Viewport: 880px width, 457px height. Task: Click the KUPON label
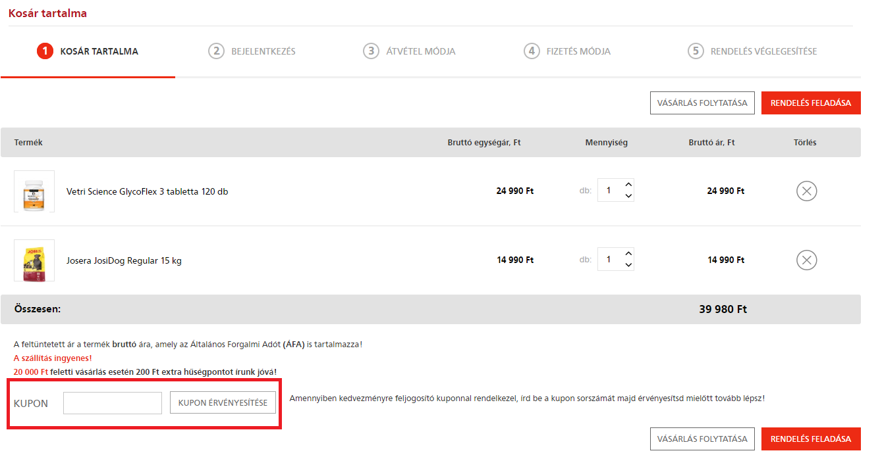[x=31, y=404]
